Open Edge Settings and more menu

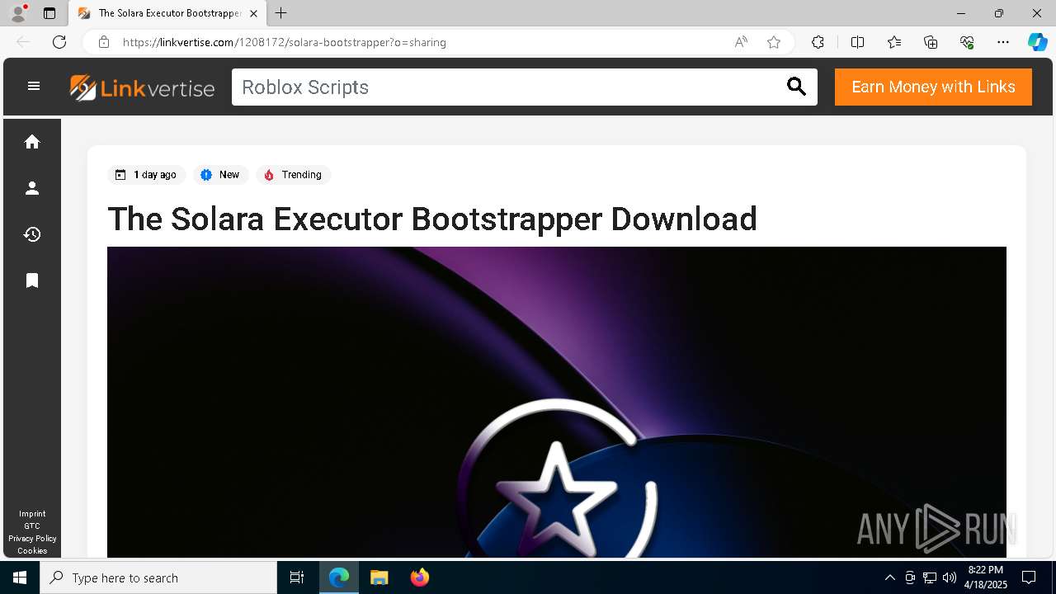click(x=1003, y=42)
